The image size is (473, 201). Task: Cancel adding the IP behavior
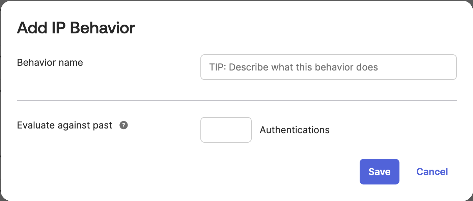[432, 172]
